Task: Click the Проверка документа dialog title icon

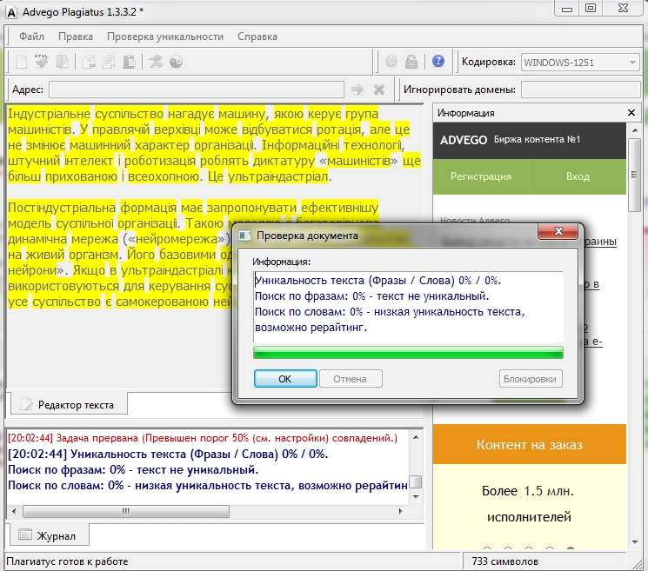Action: [244, 236]
